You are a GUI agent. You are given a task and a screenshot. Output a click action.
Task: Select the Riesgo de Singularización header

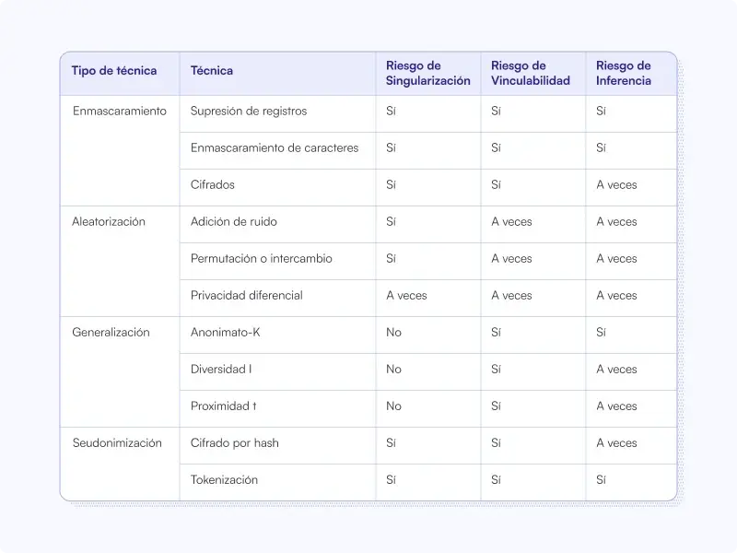coord(428,74)
